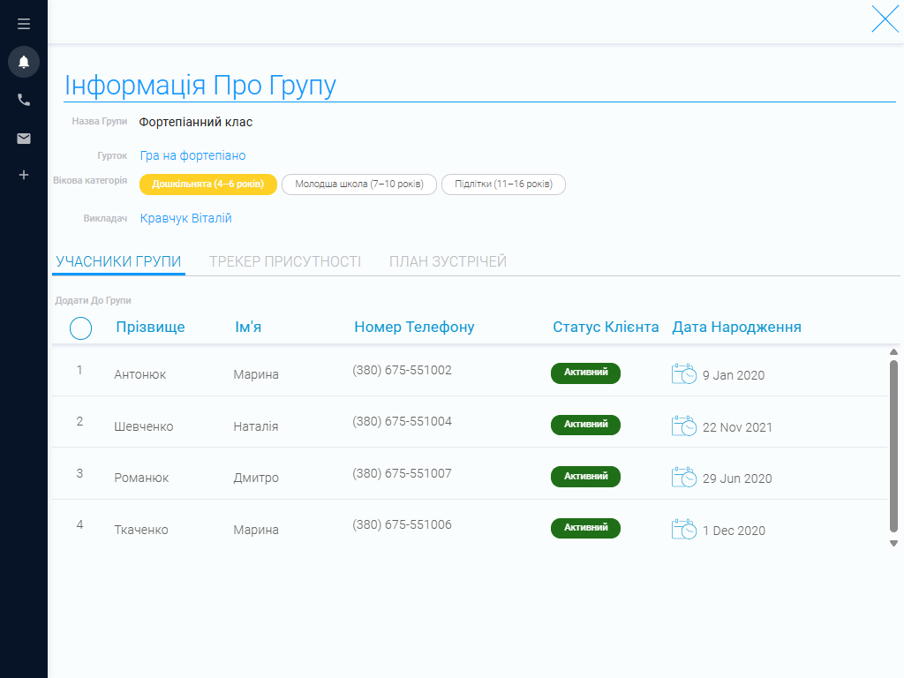Sort by Дата Народження column header
The height and width of the screenshot is (678, 904).
pyautogui.click(x=736, y=327)
